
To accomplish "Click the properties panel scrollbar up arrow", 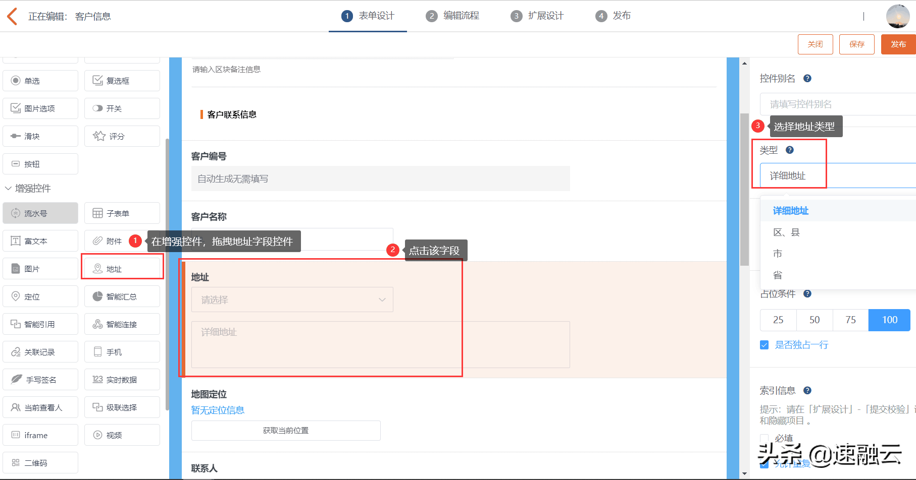I will click(x=744, y=63).
